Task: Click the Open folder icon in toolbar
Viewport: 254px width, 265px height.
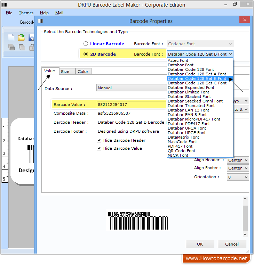Action: (x=22, y=38)
